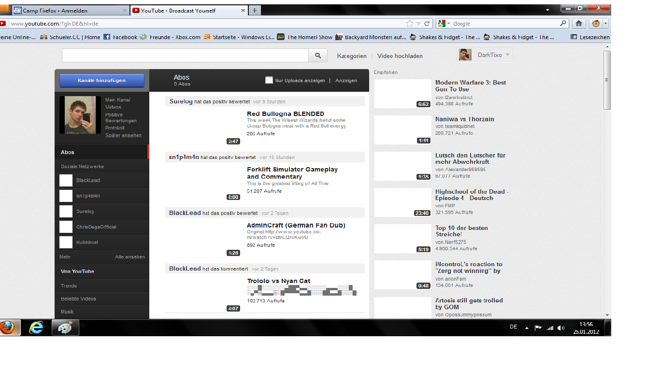Screen dimensions: 660x371
Task: Open the Backyard Monsters bookmark
Action: [371, 37]
